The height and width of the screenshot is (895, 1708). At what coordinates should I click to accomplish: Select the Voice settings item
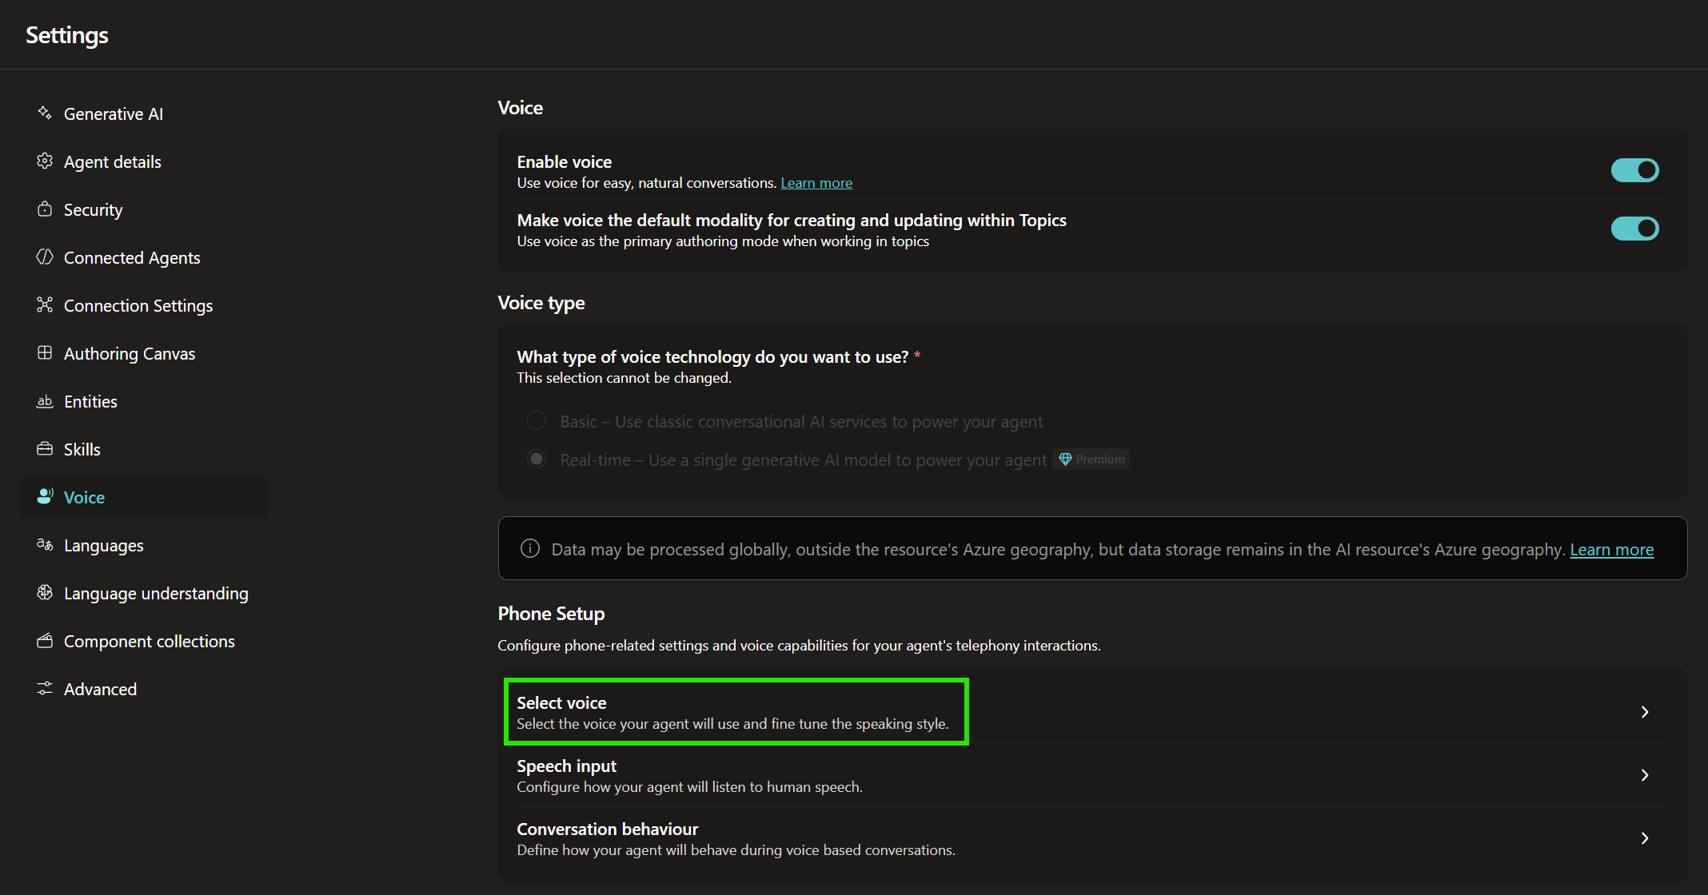click(144, 497)
